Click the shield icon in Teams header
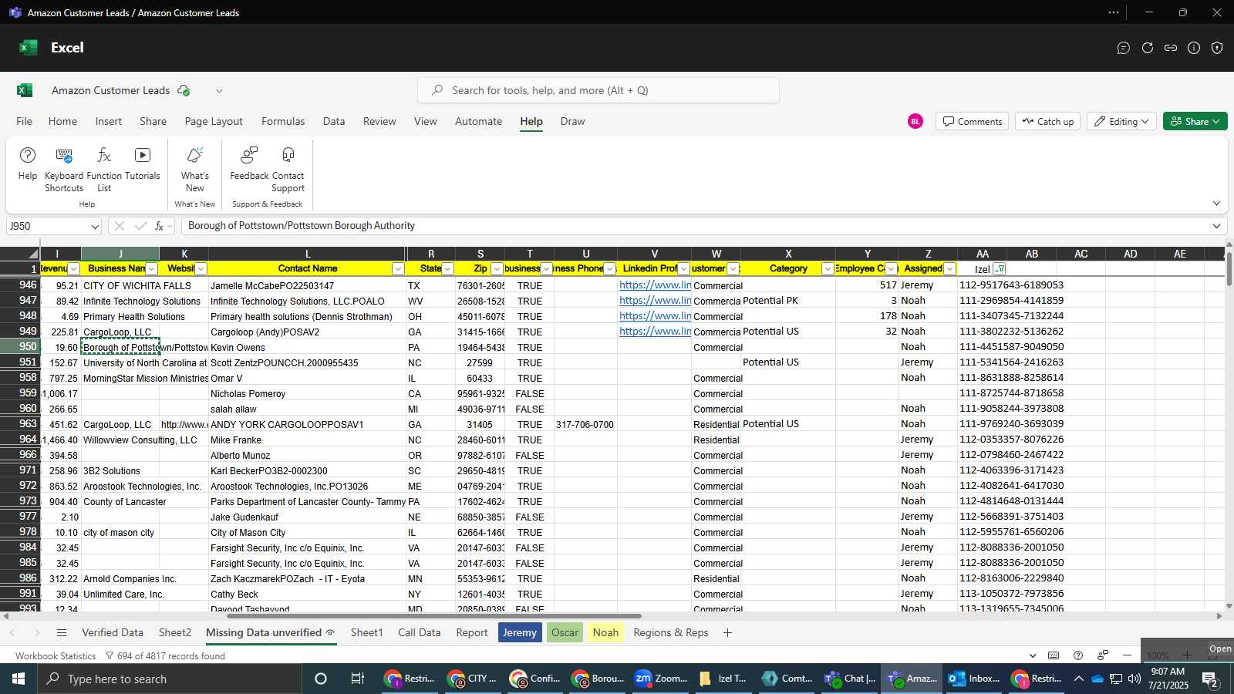The height and width of the screenshot is (694, 1234). point(1217,48)
